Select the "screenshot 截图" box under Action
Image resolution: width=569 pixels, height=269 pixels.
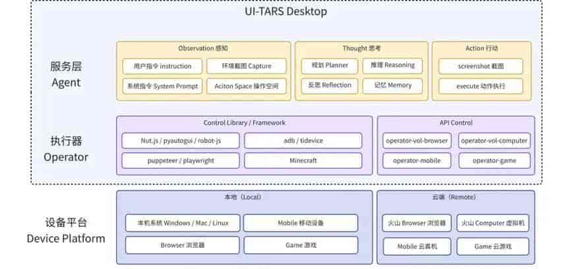[481, 67]
